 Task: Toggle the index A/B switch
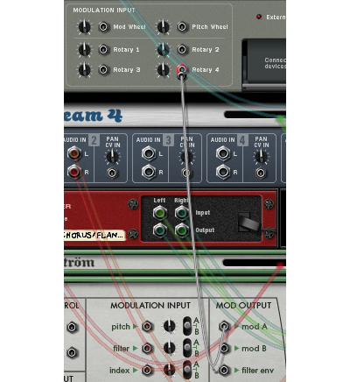tap(187, 370)
